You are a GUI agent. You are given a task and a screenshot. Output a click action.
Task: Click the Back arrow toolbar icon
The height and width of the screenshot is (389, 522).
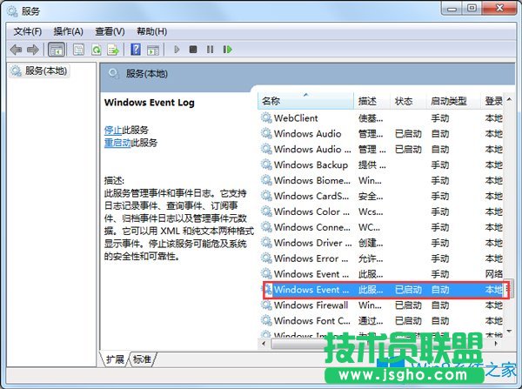[16, 50]
